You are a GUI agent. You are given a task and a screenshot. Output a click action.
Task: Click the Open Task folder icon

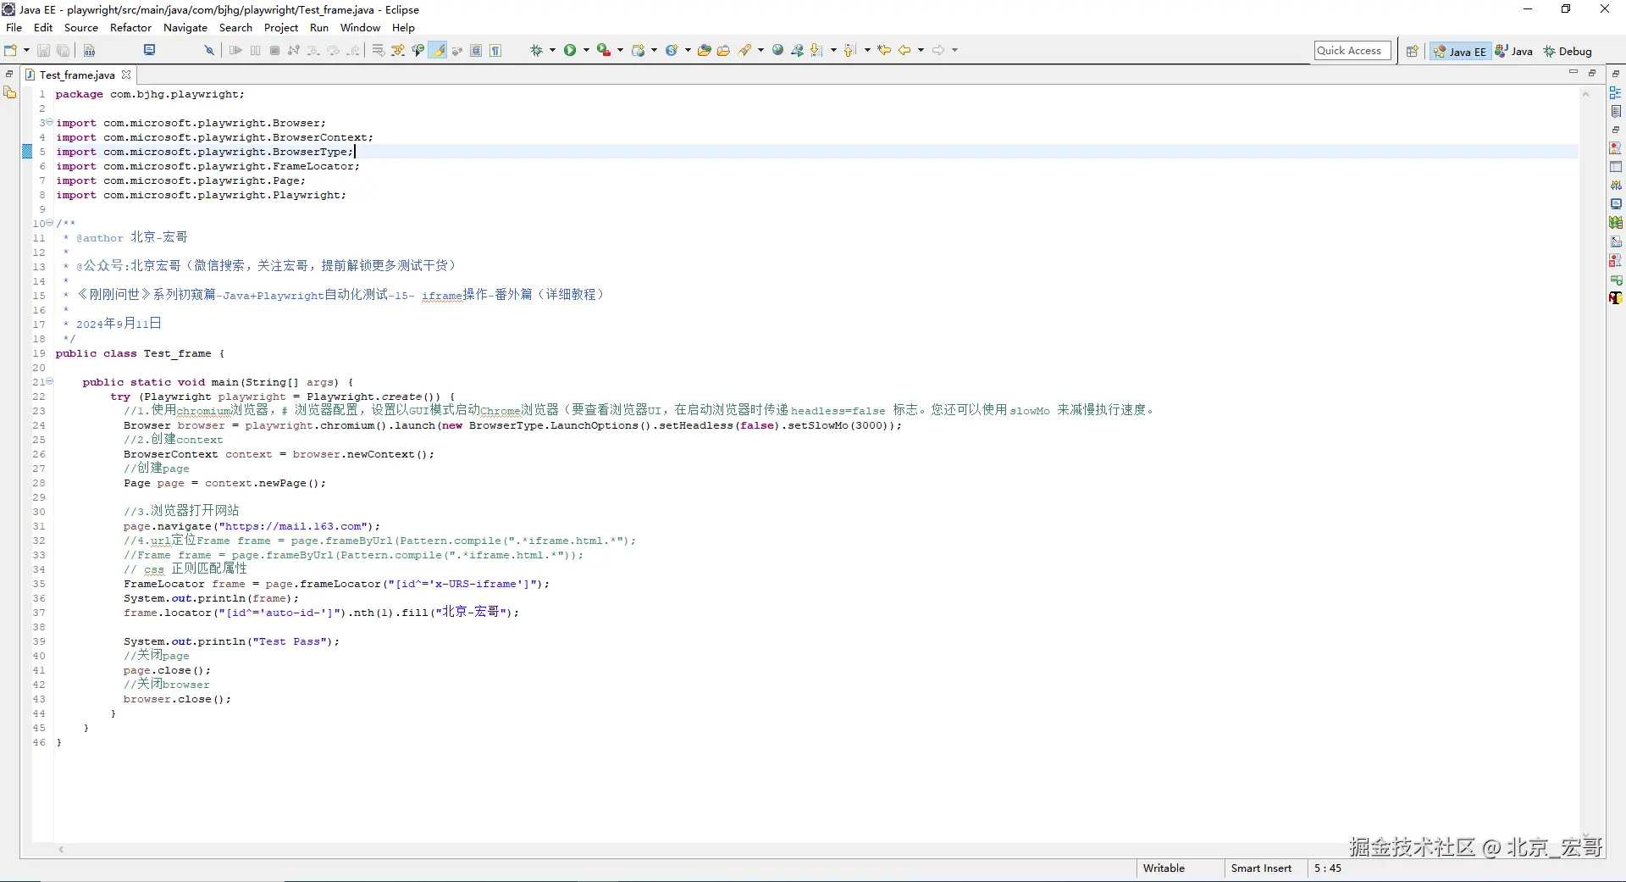click(723, 51)
